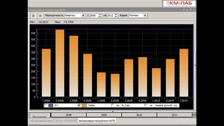Click the blue EV color swatch
224x126 pixels.
tap(51, 105)
